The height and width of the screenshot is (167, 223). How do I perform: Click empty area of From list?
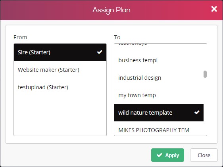tap(60, 116)
